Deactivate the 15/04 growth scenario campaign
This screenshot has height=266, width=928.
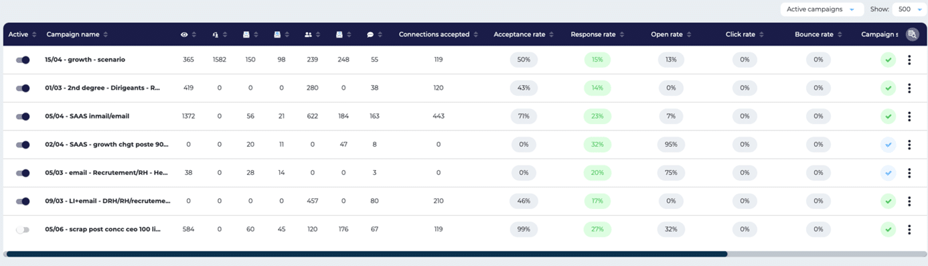[23, 60]
